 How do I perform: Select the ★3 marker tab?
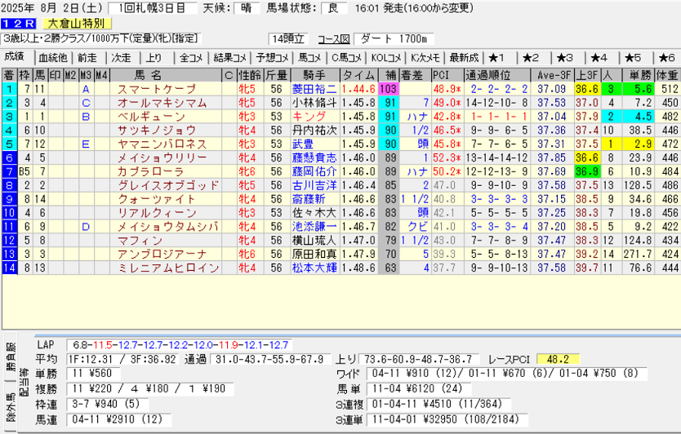(x=565, y=57)
